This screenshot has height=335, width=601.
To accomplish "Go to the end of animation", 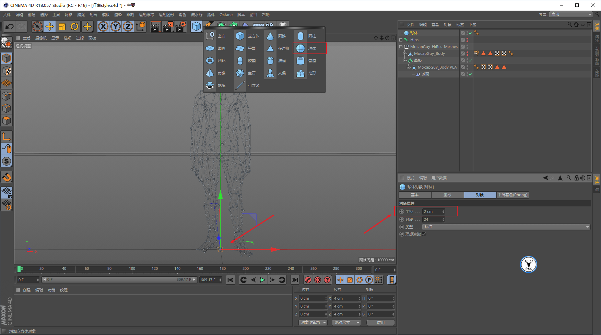I will pos(295,280).
